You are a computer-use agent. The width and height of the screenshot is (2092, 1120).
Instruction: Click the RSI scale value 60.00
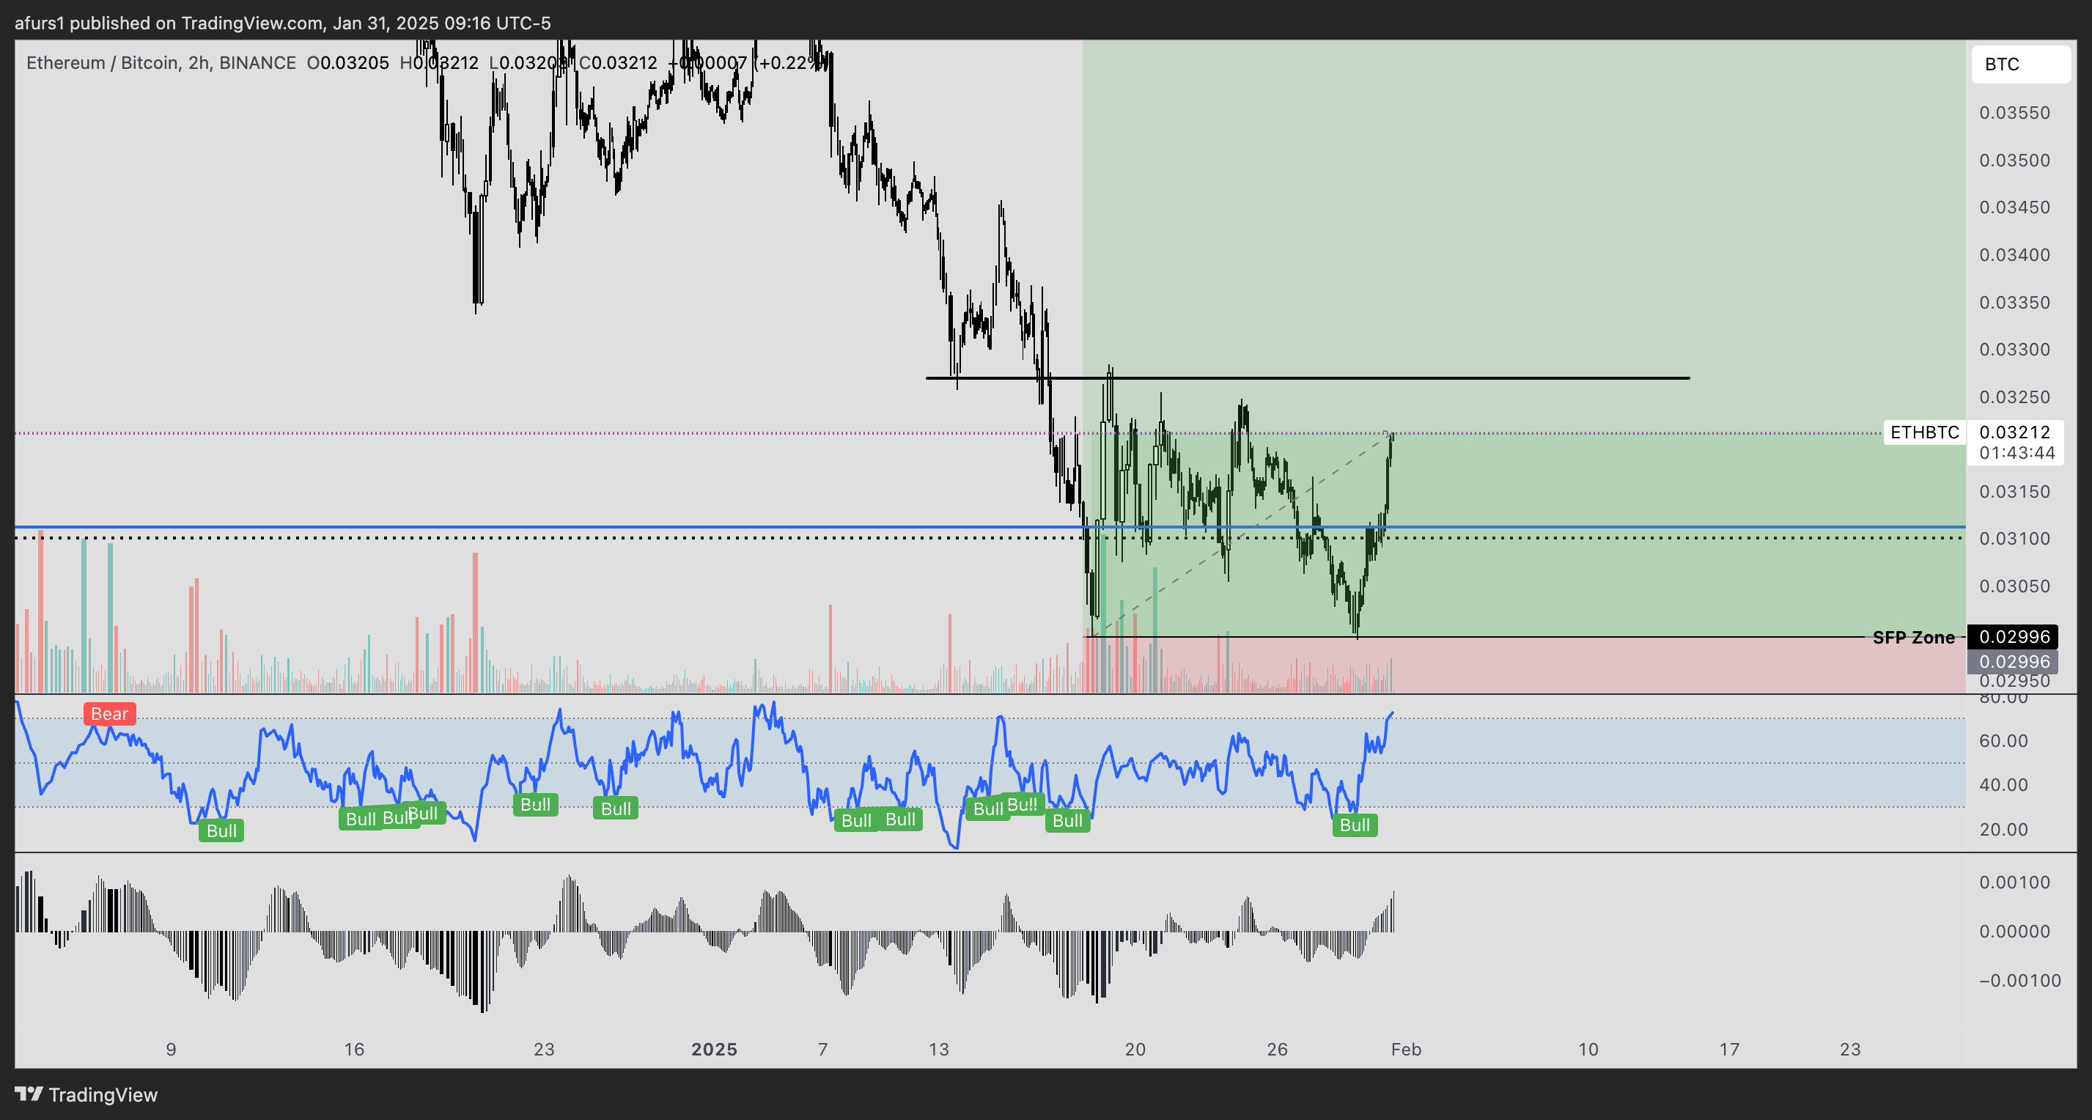(x=2003, y=741)
